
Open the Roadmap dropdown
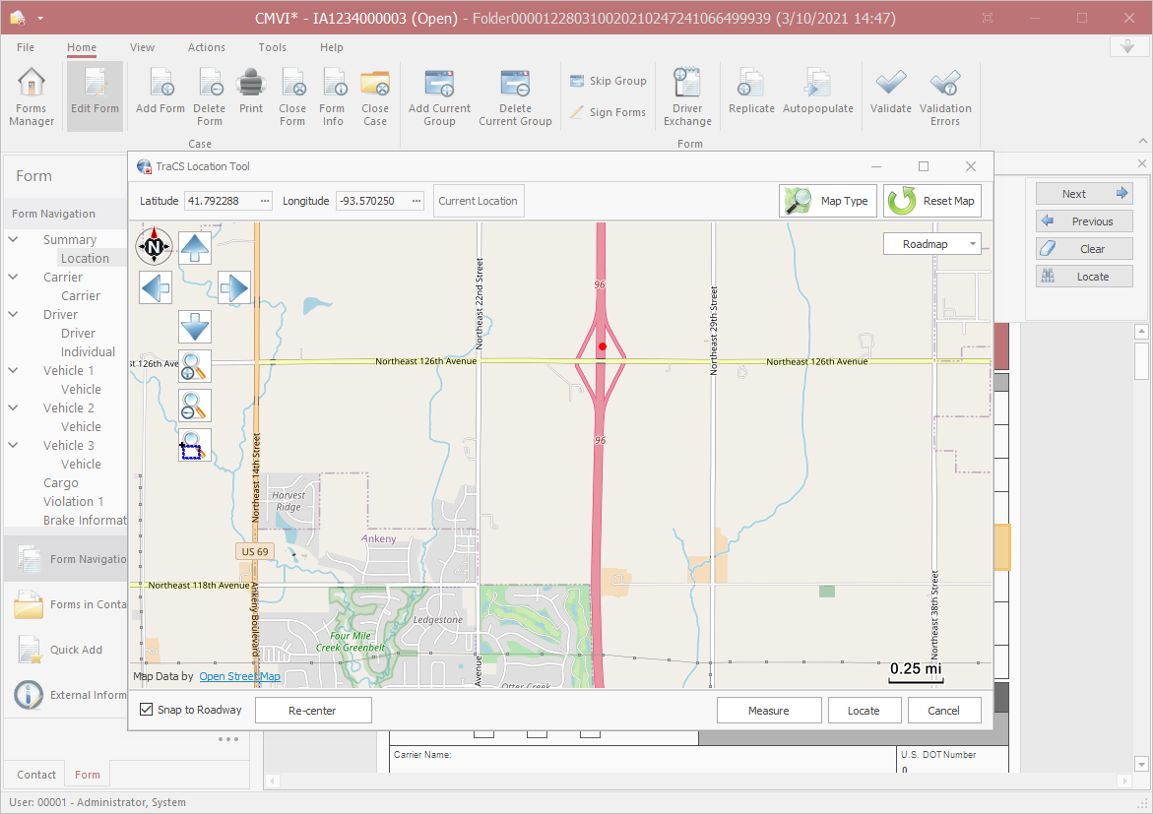pos(931,244)
